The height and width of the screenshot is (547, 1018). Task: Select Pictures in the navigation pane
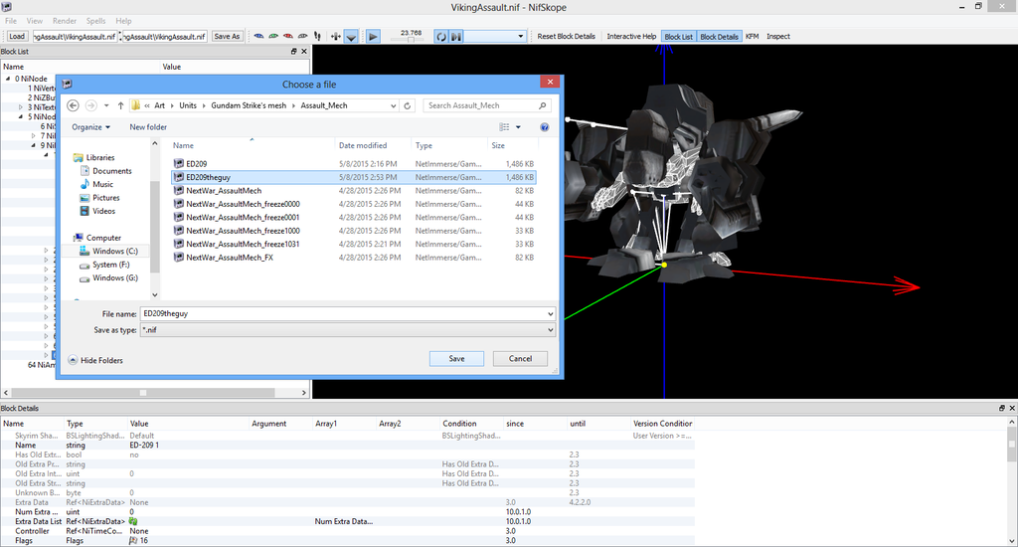[x=105, y=198]
